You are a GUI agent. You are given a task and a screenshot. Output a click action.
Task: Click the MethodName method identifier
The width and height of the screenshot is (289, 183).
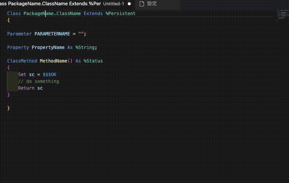tap(53, 61)
